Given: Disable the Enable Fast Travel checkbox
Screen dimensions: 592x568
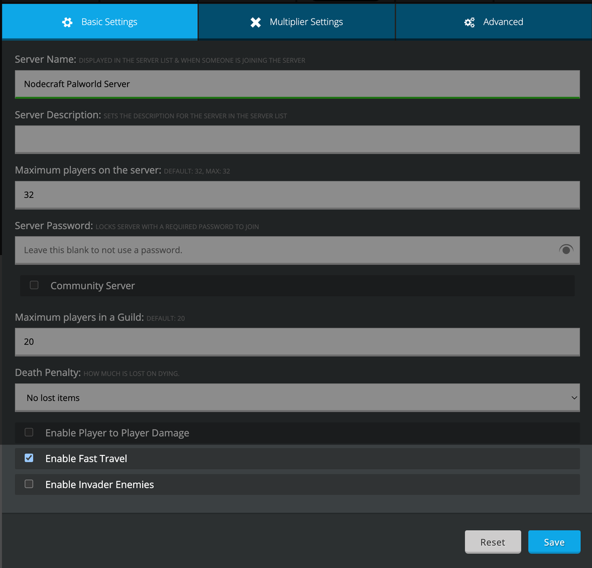Looking at the screenshot, I should pyautogui.click(x=29, y=458).
